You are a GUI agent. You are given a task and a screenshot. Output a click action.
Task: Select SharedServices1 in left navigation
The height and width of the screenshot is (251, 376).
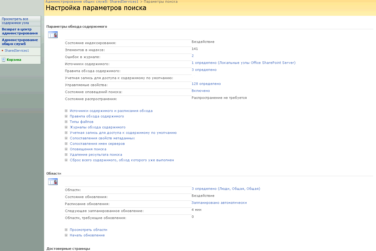click(17, 51)
